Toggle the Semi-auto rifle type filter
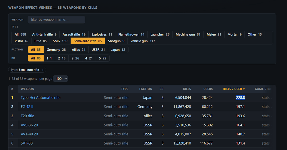The height and width of the screenshot is (150, 287). point(88,41)
